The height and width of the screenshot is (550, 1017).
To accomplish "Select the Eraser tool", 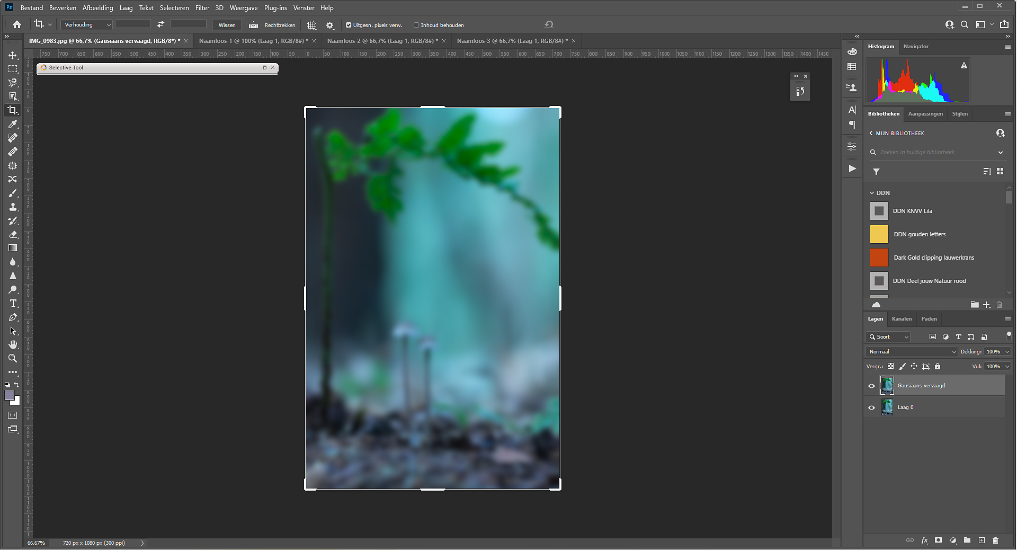I will tap(13, 234).
